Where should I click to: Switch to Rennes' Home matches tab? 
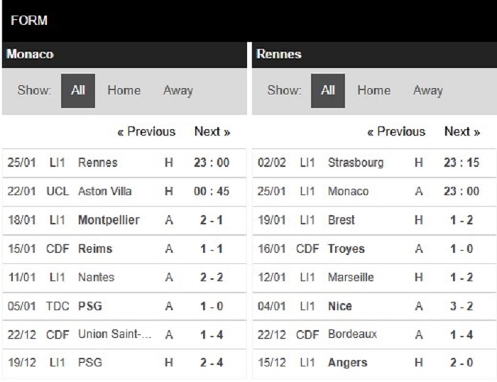coord(373,90)
